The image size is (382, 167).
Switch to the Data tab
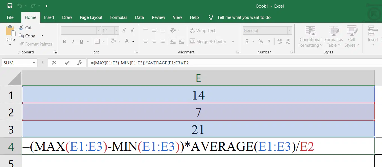click(140, 17)
